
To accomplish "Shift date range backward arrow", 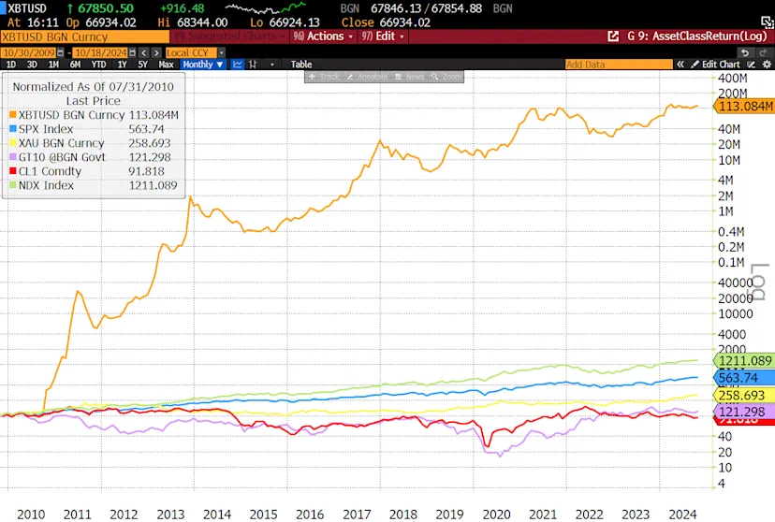I will coord(144,52).
